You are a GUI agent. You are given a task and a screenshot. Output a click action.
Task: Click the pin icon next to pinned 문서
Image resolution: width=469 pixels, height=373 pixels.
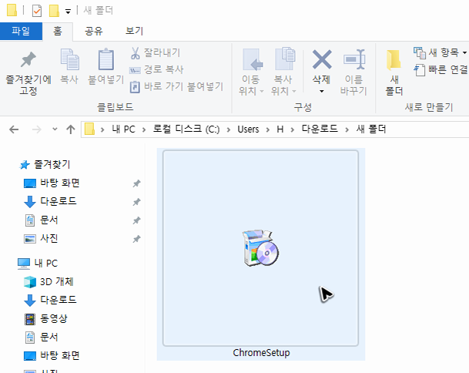(x=136, y=220)
